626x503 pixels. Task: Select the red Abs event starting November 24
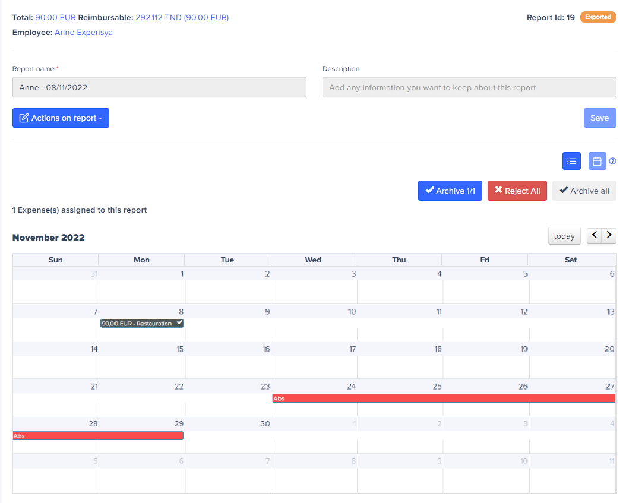click(x=443, y=398)
